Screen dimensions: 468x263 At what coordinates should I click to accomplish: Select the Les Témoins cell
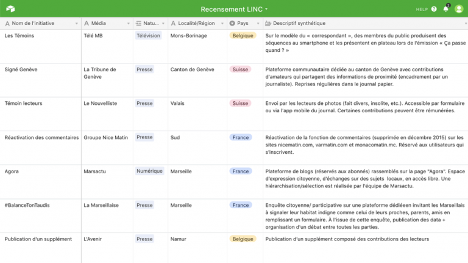41,46
